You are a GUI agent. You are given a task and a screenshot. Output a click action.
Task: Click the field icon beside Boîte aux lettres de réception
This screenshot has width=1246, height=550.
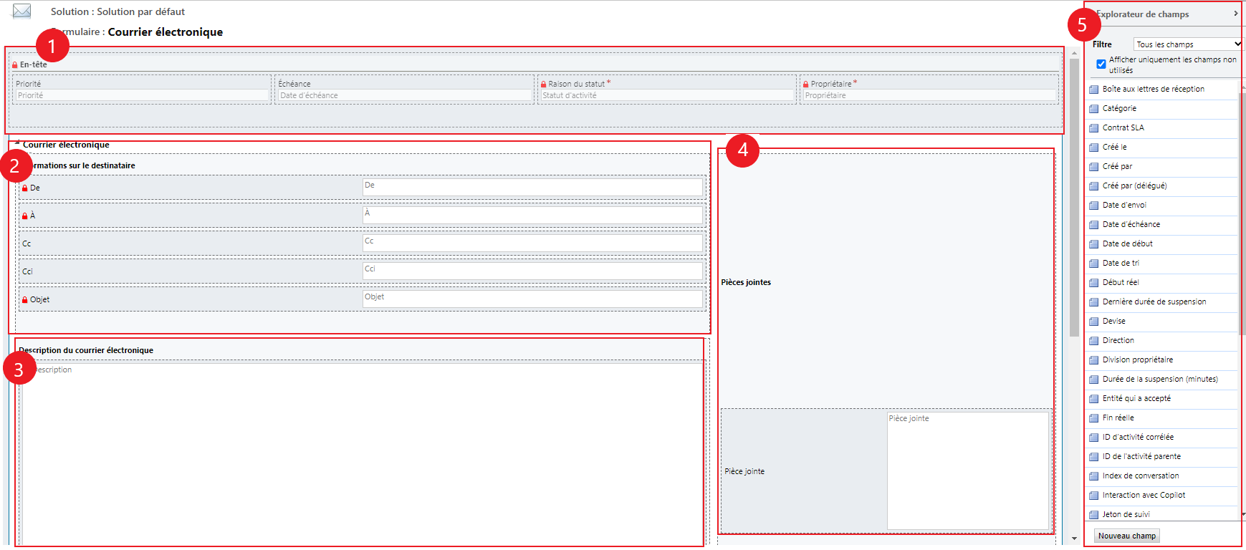click(x=1093, y=90)
